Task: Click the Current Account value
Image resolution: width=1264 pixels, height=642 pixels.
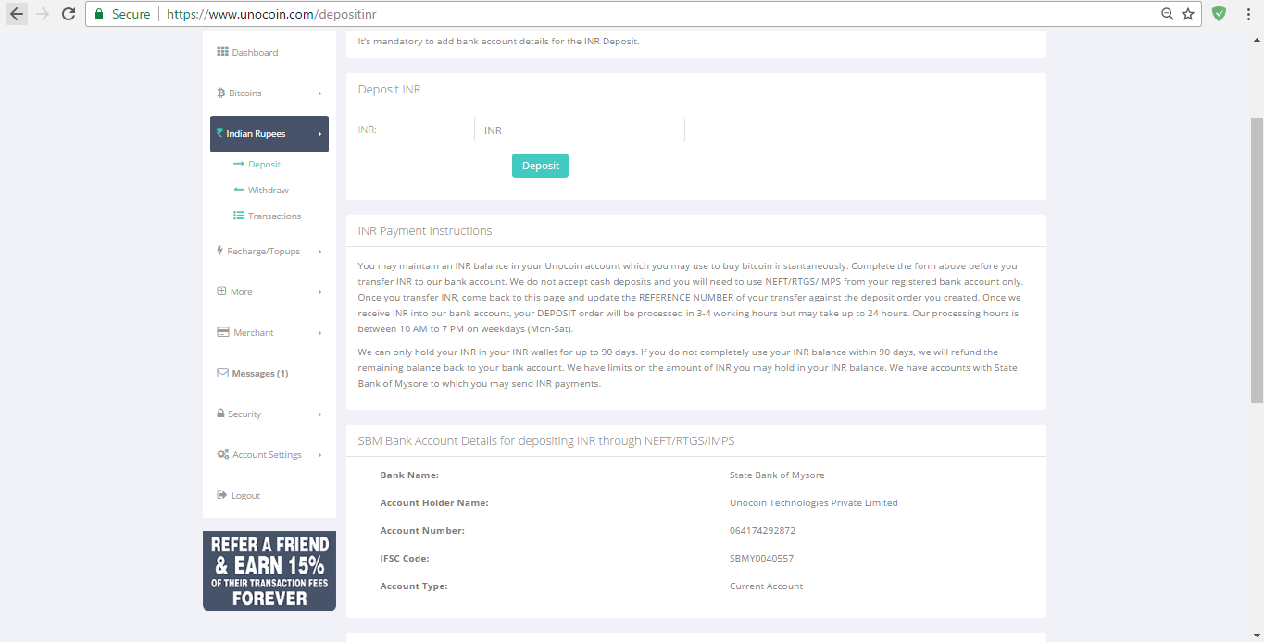Action: (766, 586)
